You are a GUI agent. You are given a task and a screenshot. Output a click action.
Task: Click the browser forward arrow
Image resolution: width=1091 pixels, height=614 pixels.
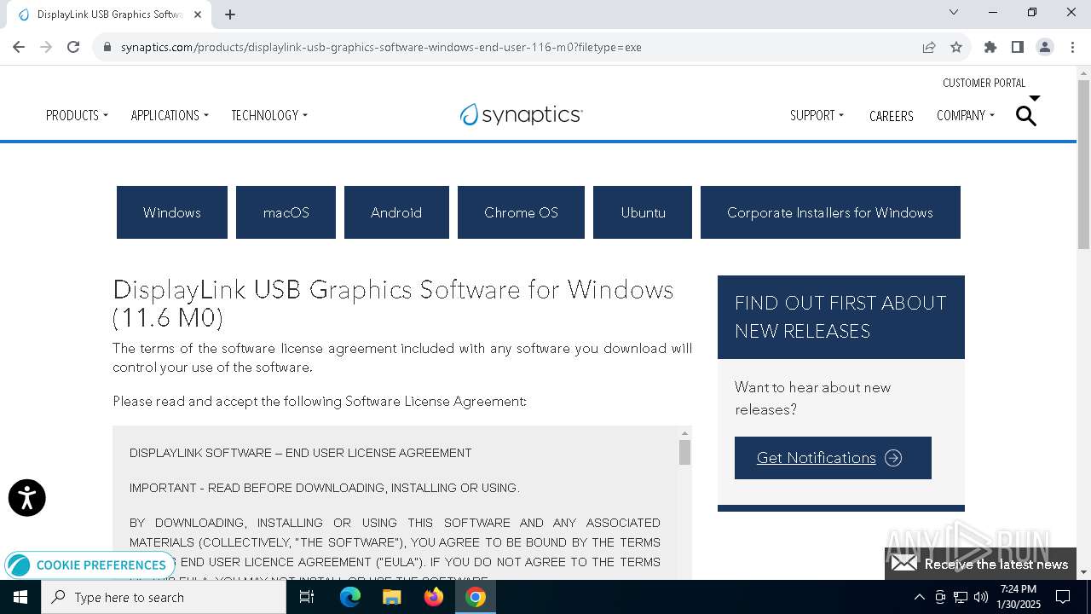(x=46, y=47)
